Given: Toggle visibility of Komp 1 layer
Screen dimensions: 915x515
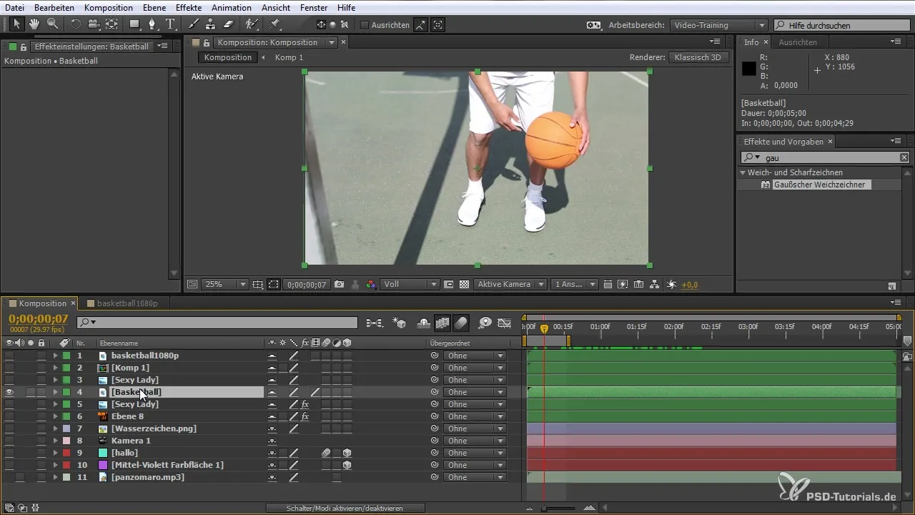Looking at the screenshot, I should 9,368.
